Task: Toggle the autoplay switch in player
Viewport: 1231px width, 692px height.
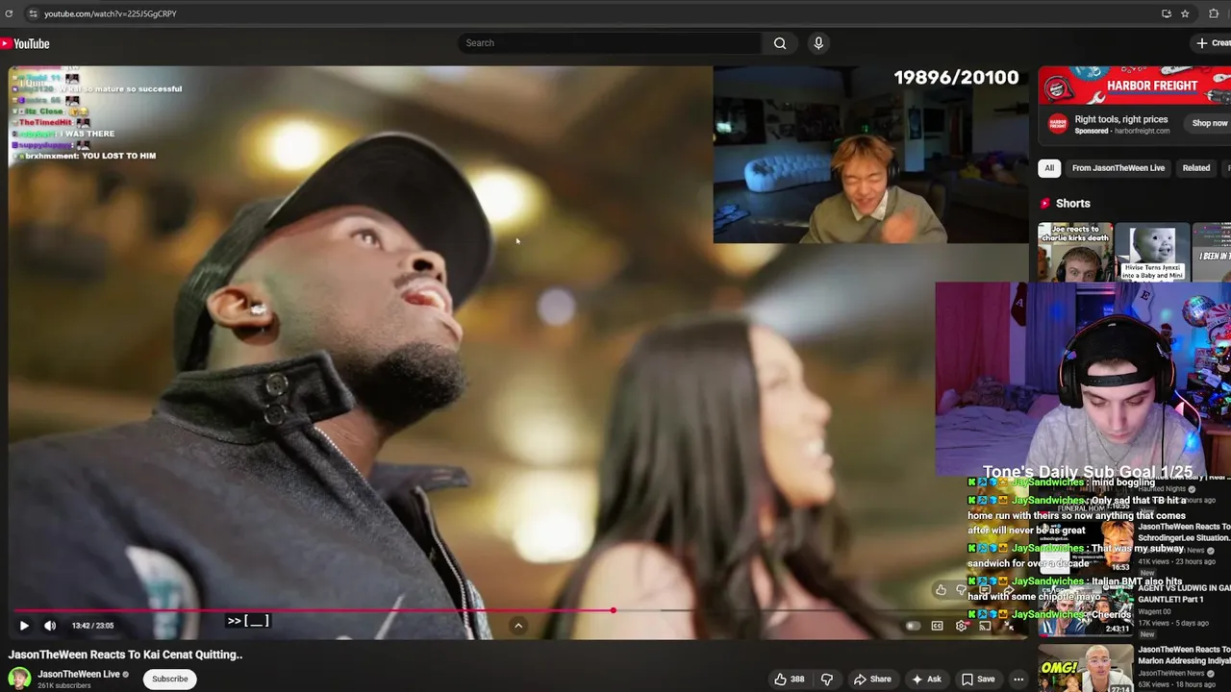Action: coord(912,626)
